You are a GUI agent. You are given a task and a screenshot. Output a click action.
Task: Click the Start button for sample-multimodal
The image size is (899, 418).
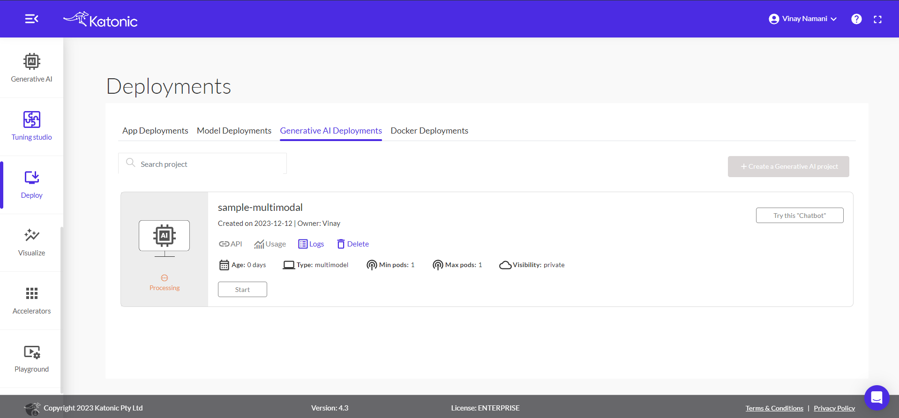[242, 290]
